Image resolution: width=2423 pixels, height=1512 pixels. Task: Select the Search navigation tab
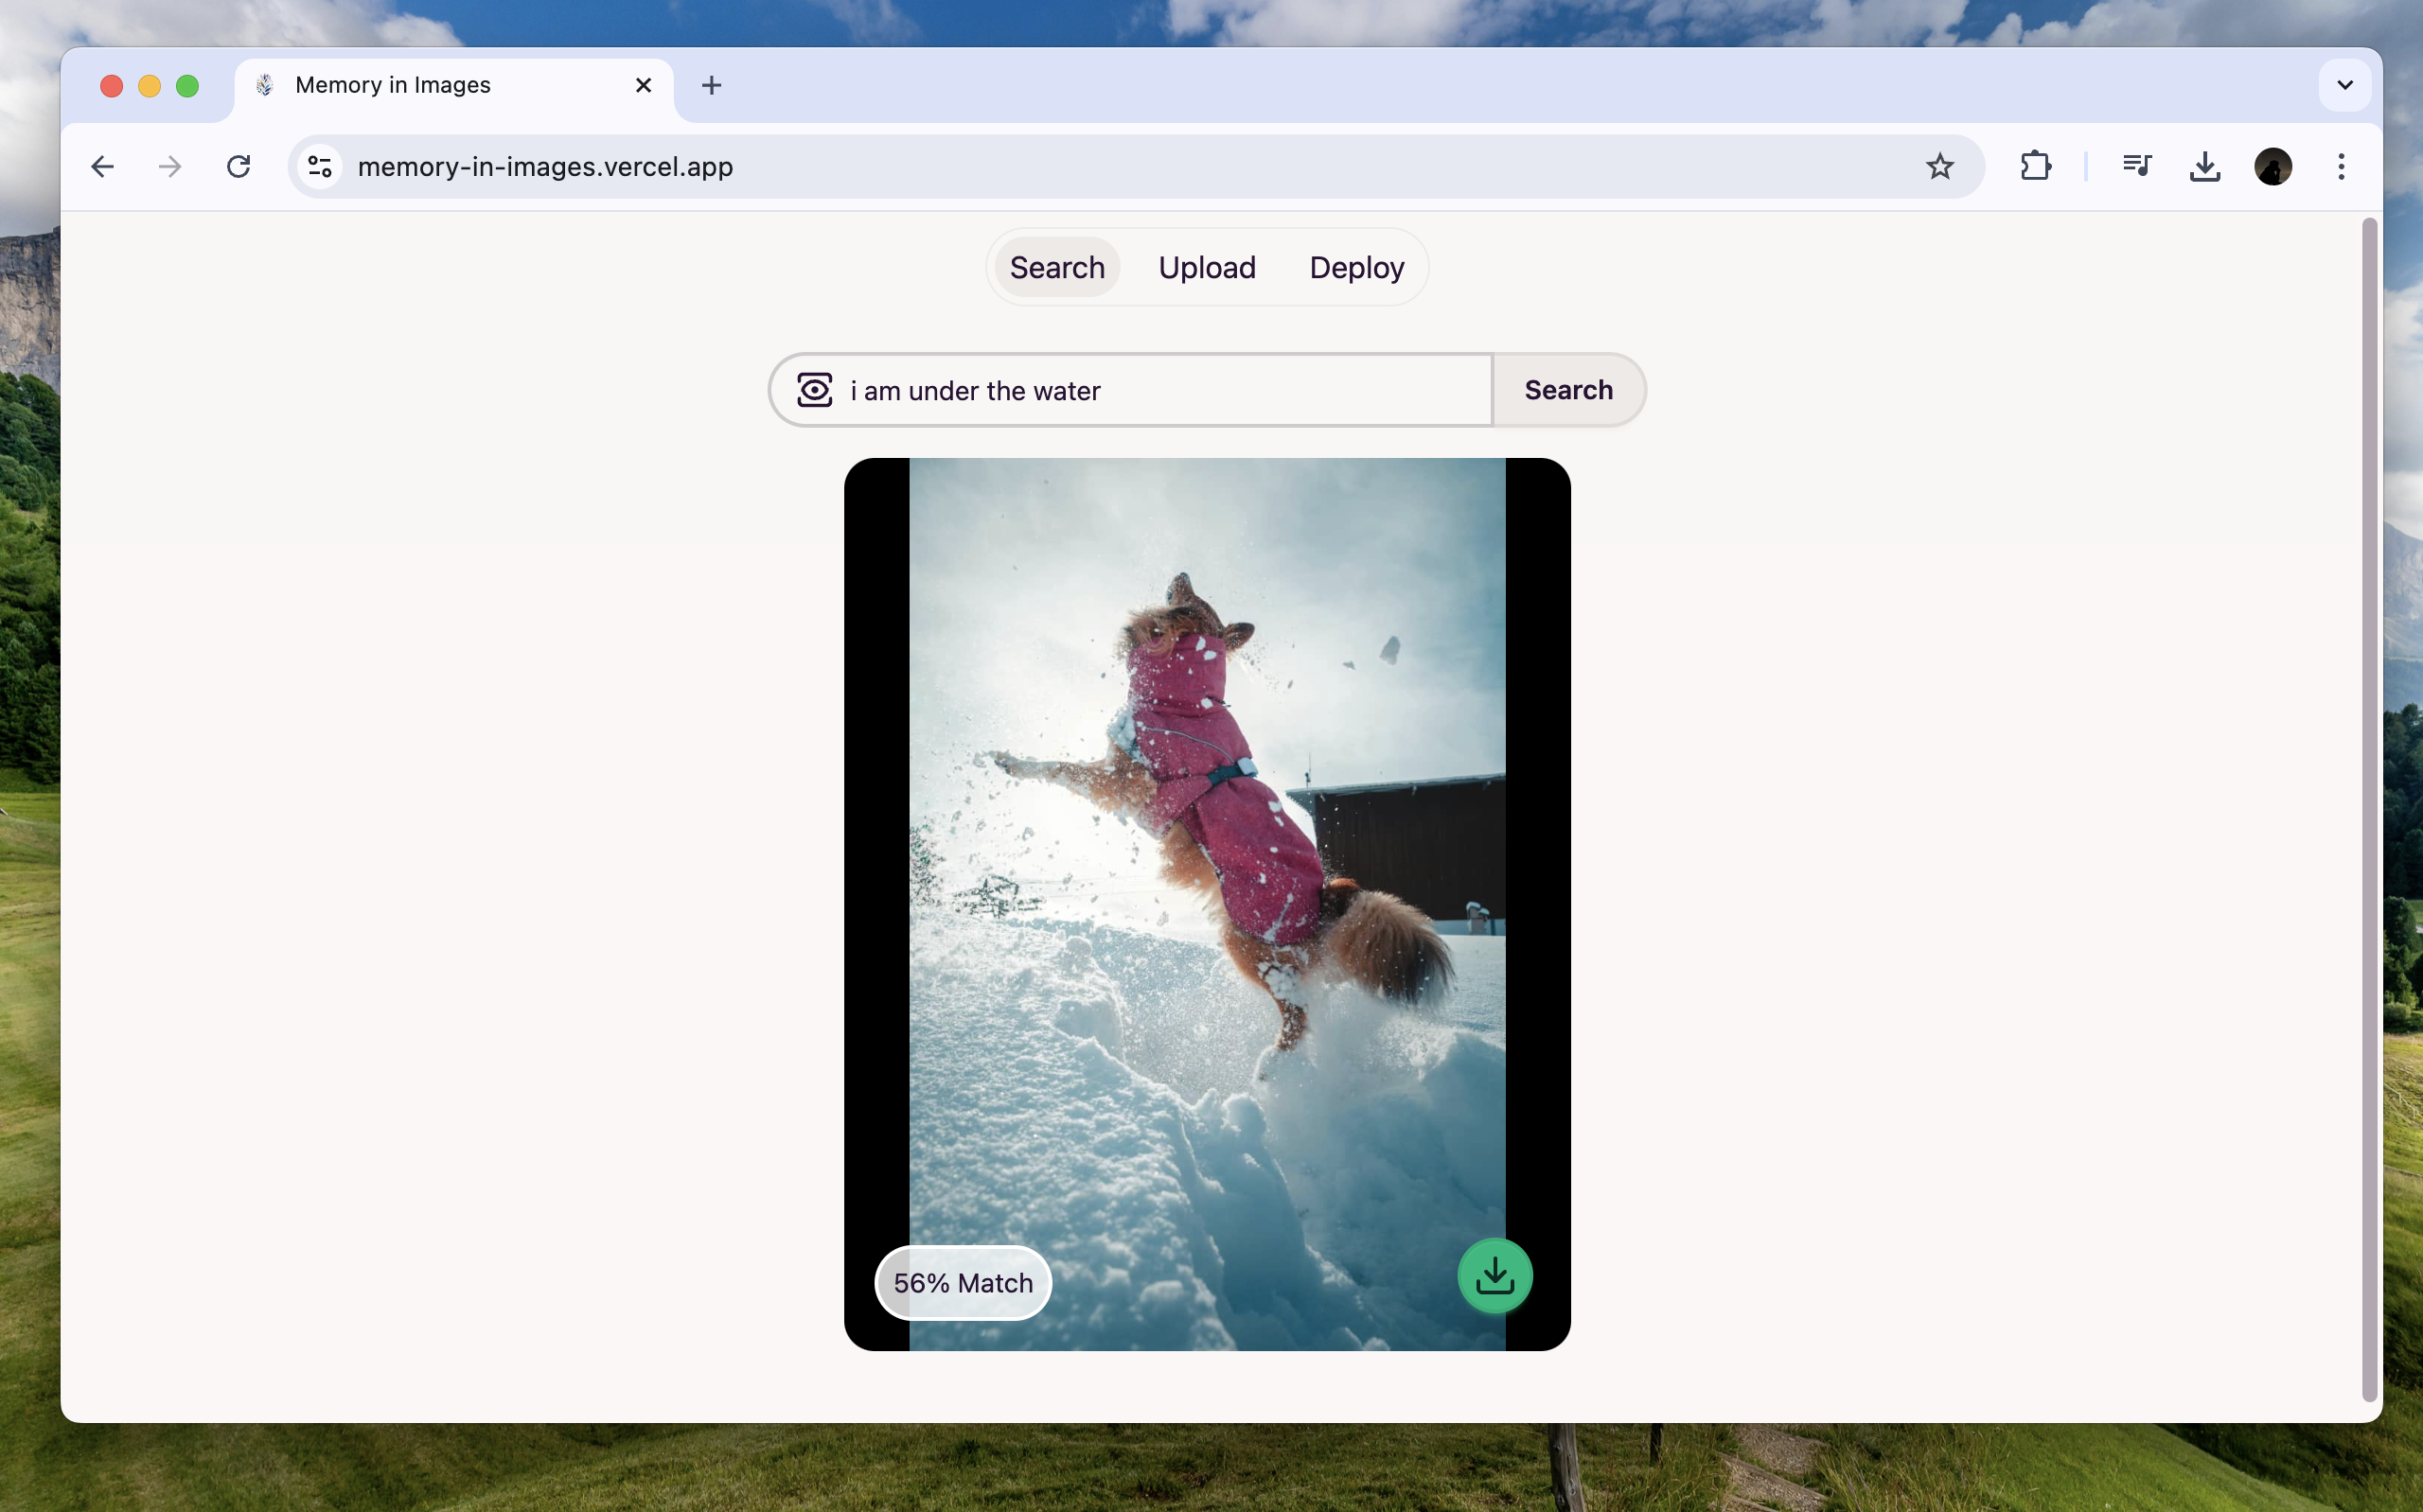click(x=1056, y=268)
